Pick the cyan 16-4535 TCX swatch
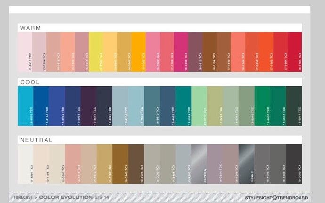Image resolution: width=325 pixels, height=203 pixels. [x=26, y=106]
